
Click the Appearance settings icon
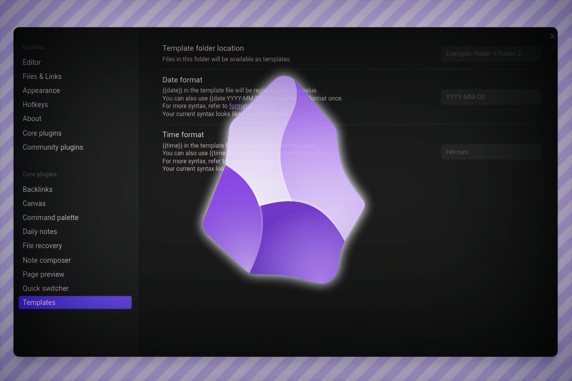(41, 90)
